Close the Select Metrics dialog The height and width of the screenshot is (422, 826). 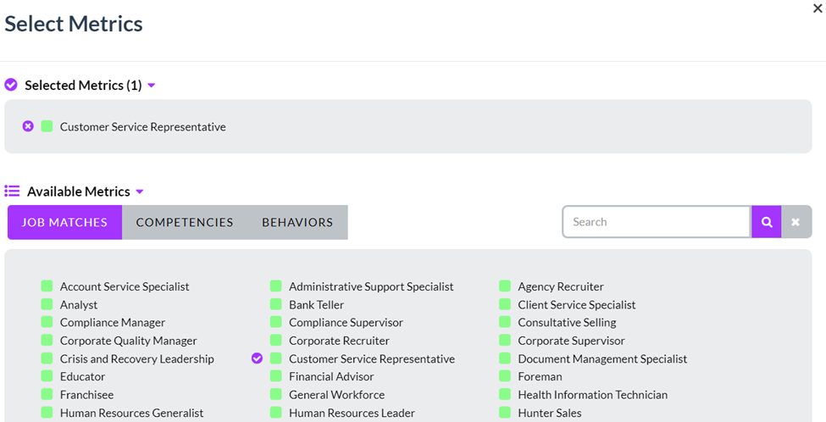[818, 8]
